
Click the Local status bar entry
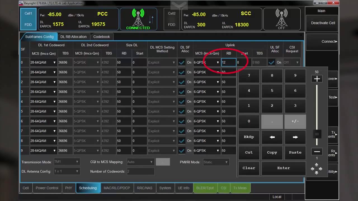tap(277, 197)
